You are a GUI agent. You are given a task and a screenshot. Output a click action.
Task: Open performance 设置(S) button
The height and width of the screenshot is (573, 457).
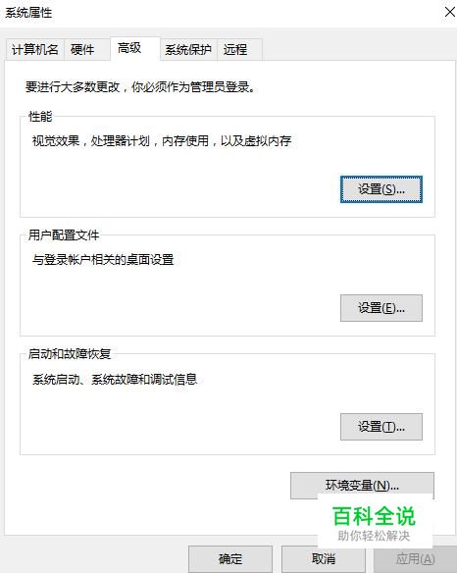point(381,189)
